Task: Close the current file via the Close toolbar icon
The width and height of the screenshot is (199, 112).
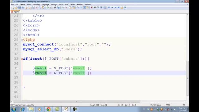Action: [26, 7]
